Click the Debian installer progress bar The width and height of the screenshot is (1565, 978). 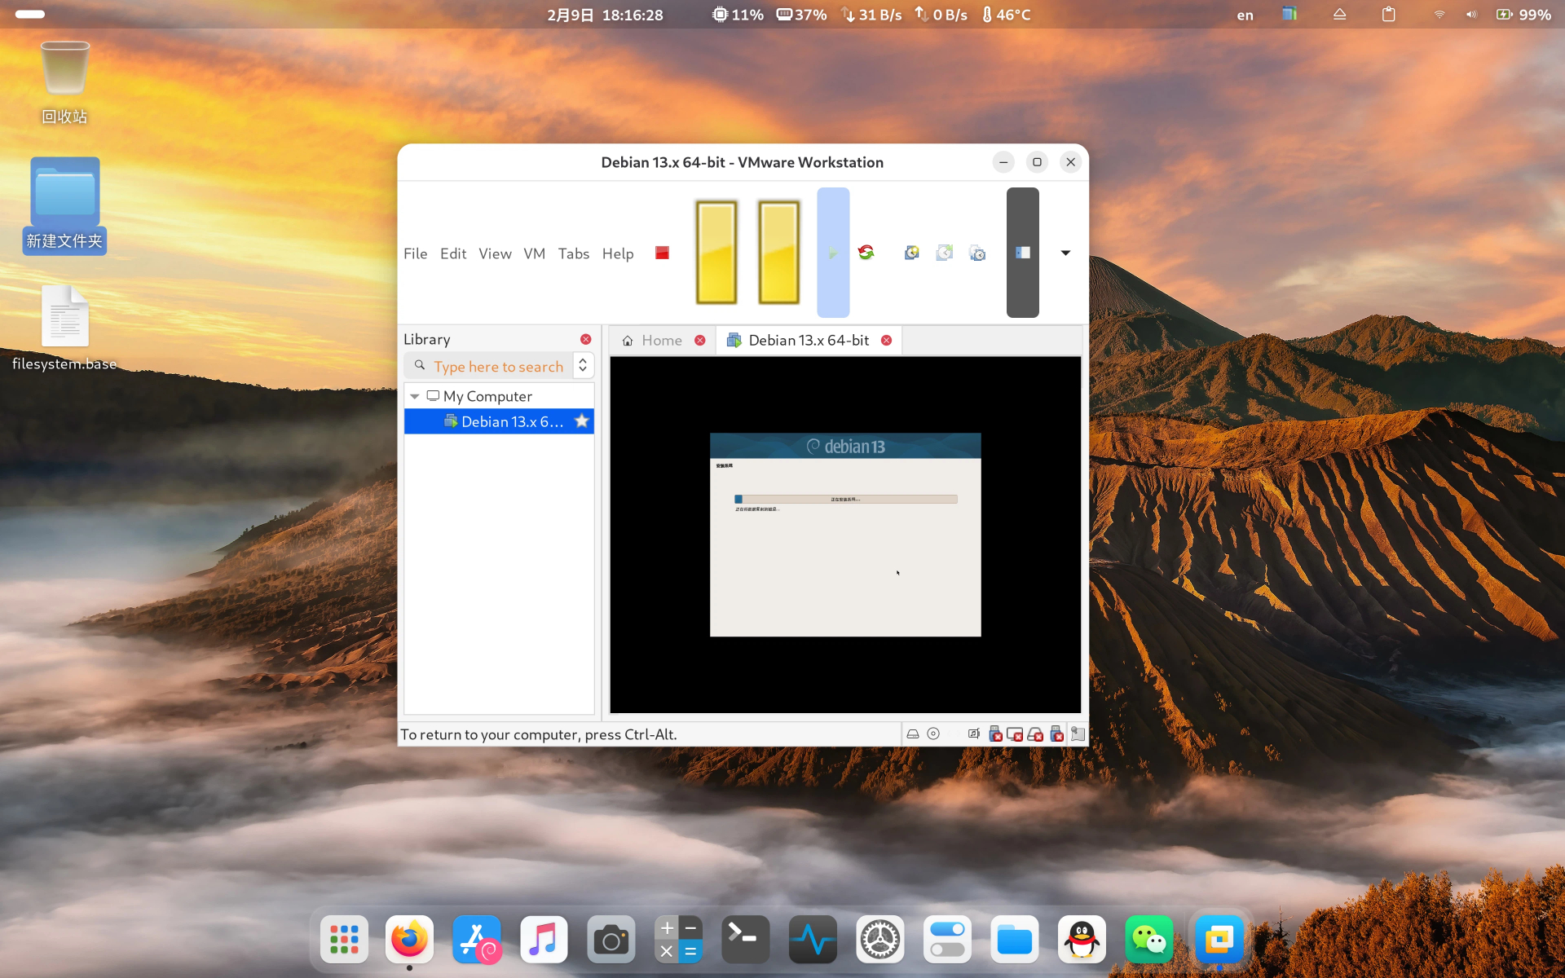coord(845,499)
